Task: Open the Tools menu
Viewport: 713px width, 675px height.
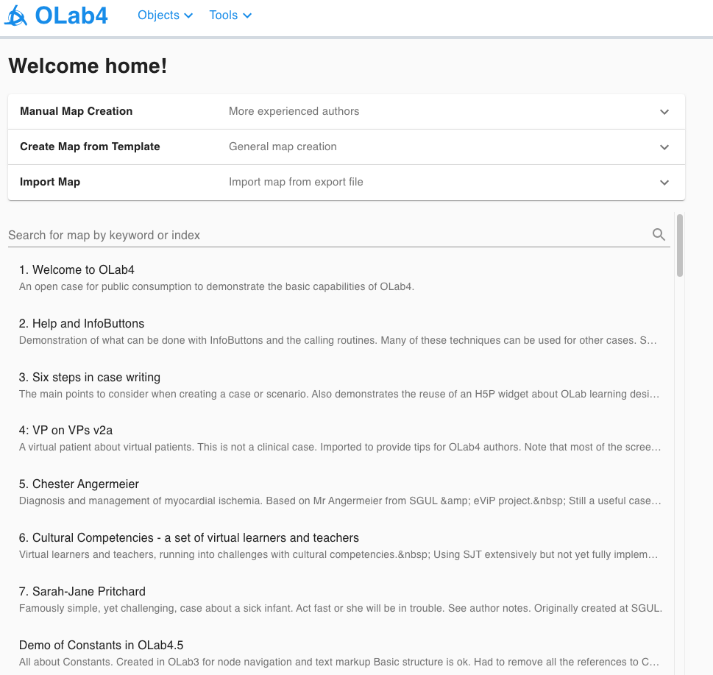Action: tap(230, 15)
